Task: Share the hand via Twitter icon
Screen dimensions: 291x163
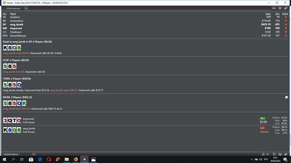Action: 286,154
